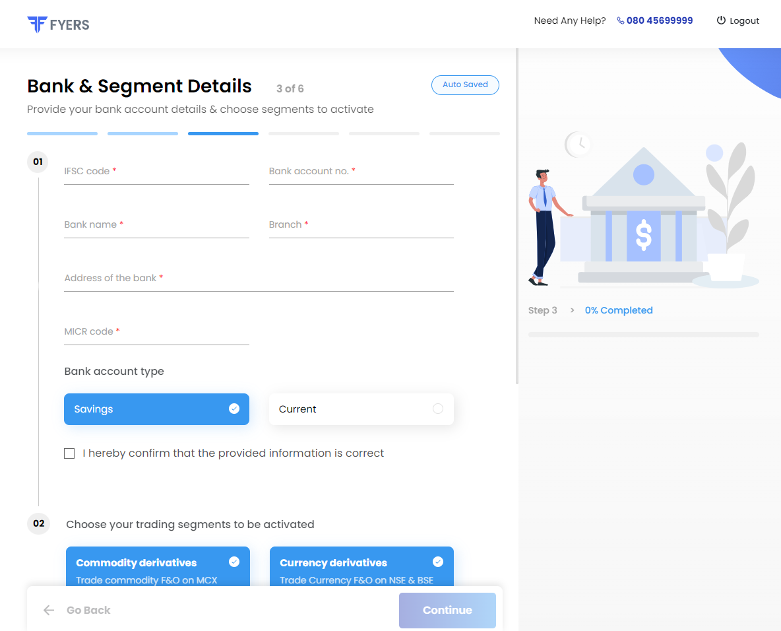Click the 'Need Any Help?' text
Image resolution: width=781 pixels, height=631 pixels.
570,21
